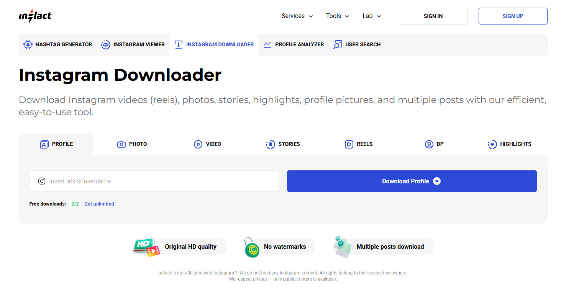The image size is (561, 289).
Task: Select the Instagram Downloader tool tab
Action: pyautogui.click(x=214, y=45)
